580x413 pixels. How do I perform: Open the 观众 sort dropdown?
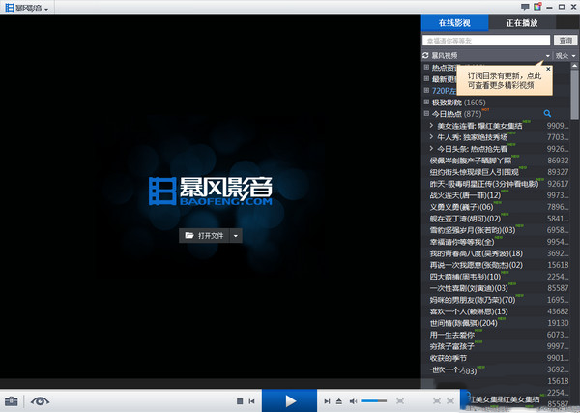point(565,56)
